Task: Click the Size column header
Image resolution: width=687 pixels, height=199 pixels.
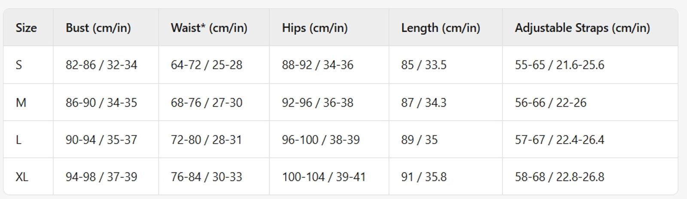Action: [26, 28]
